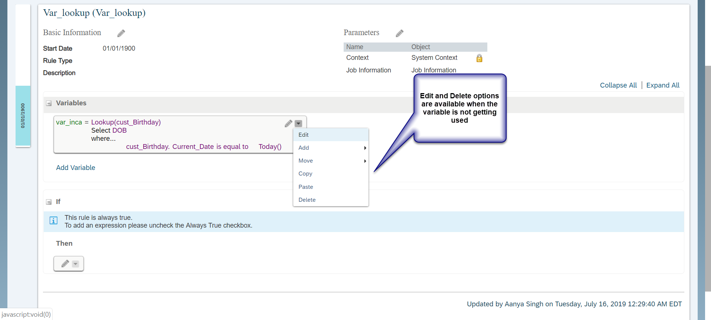Screen dimensions: 711x320
Task: Click the Start Date value 01/01/1900
Action: coord(119,48)
